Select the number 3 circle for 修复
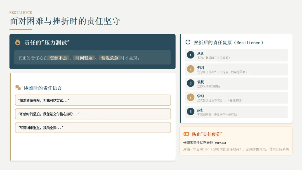 click(x=190, y=83)
